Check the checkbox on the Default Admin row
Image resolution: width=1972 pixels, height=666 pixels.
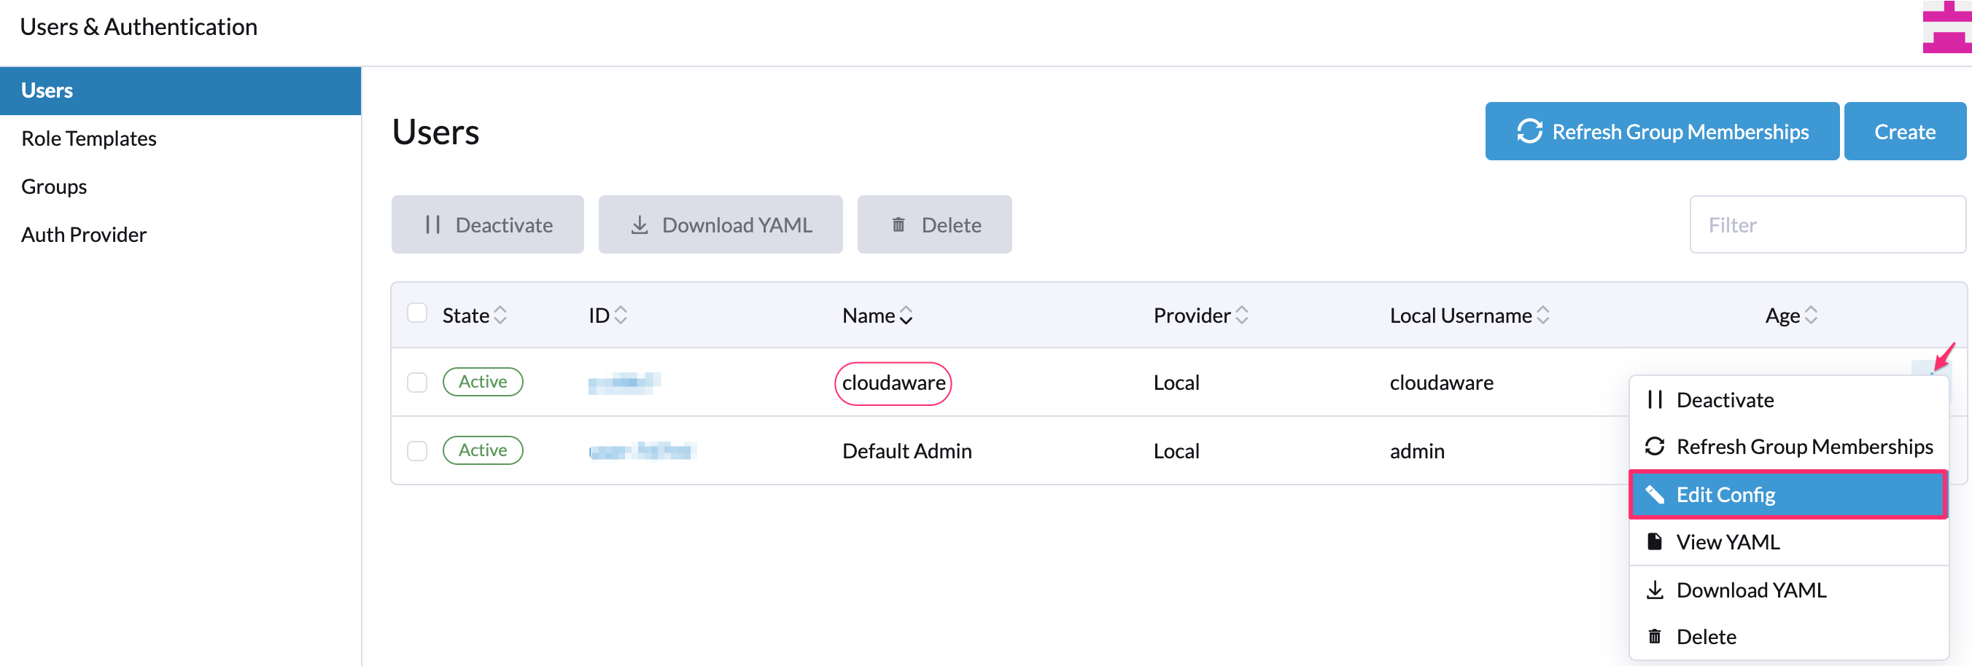(x=417, y=450)
